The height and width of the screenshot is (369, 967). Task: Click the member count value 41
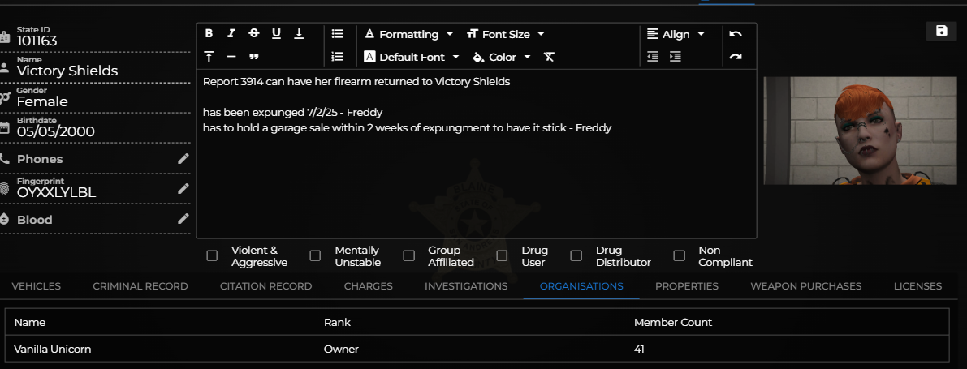click(x=639, y=350)
